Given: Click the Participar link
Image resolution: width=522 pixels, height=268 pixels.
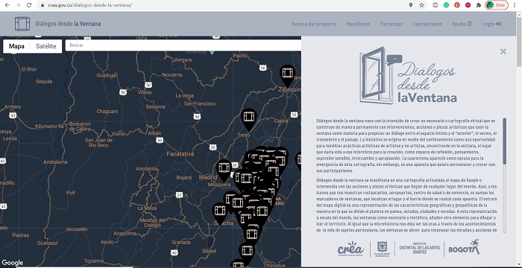Looking at the screenshot, I should point(391,24).
